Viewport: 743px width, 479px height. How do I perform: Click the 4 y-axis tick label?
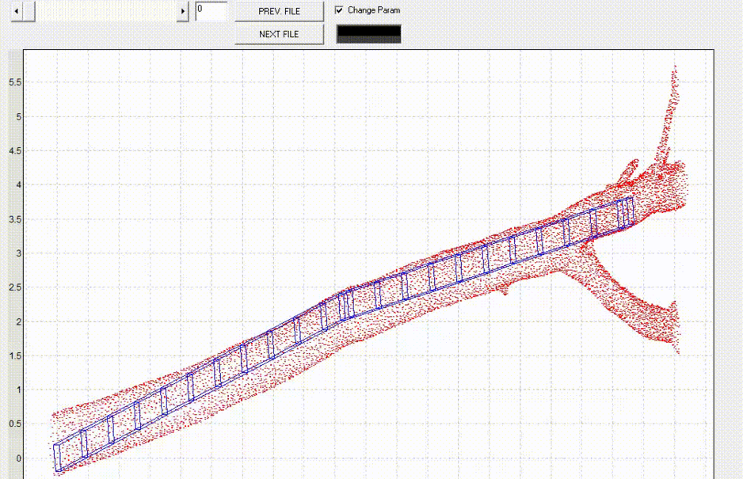(x=17, y=185)
